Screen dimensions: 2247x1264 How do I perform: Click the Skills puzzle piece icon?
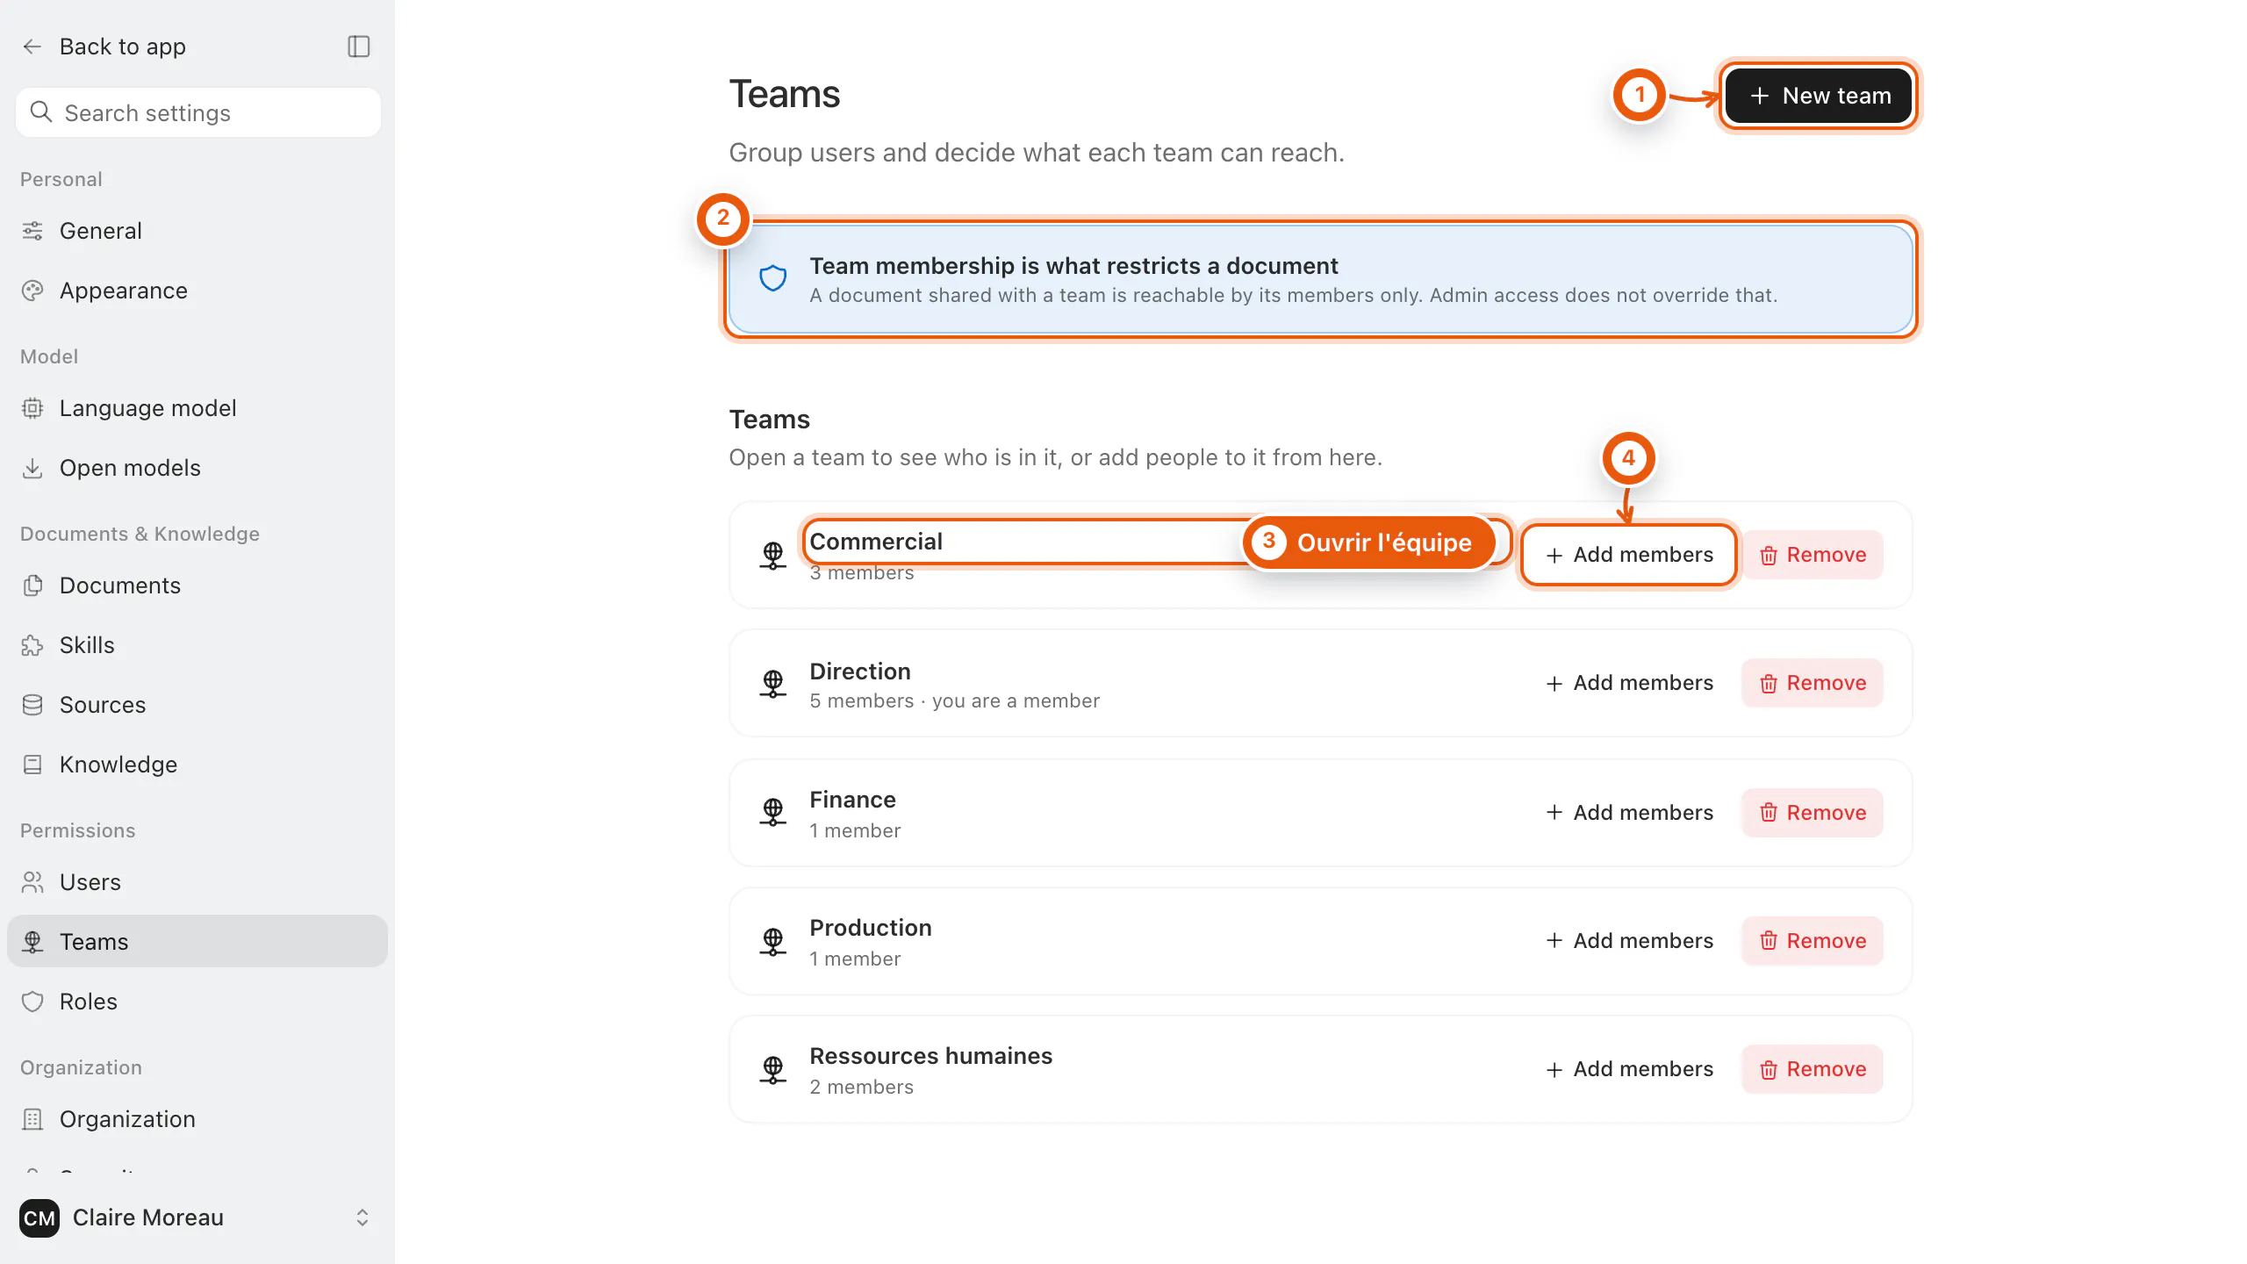tap(32, 645)
